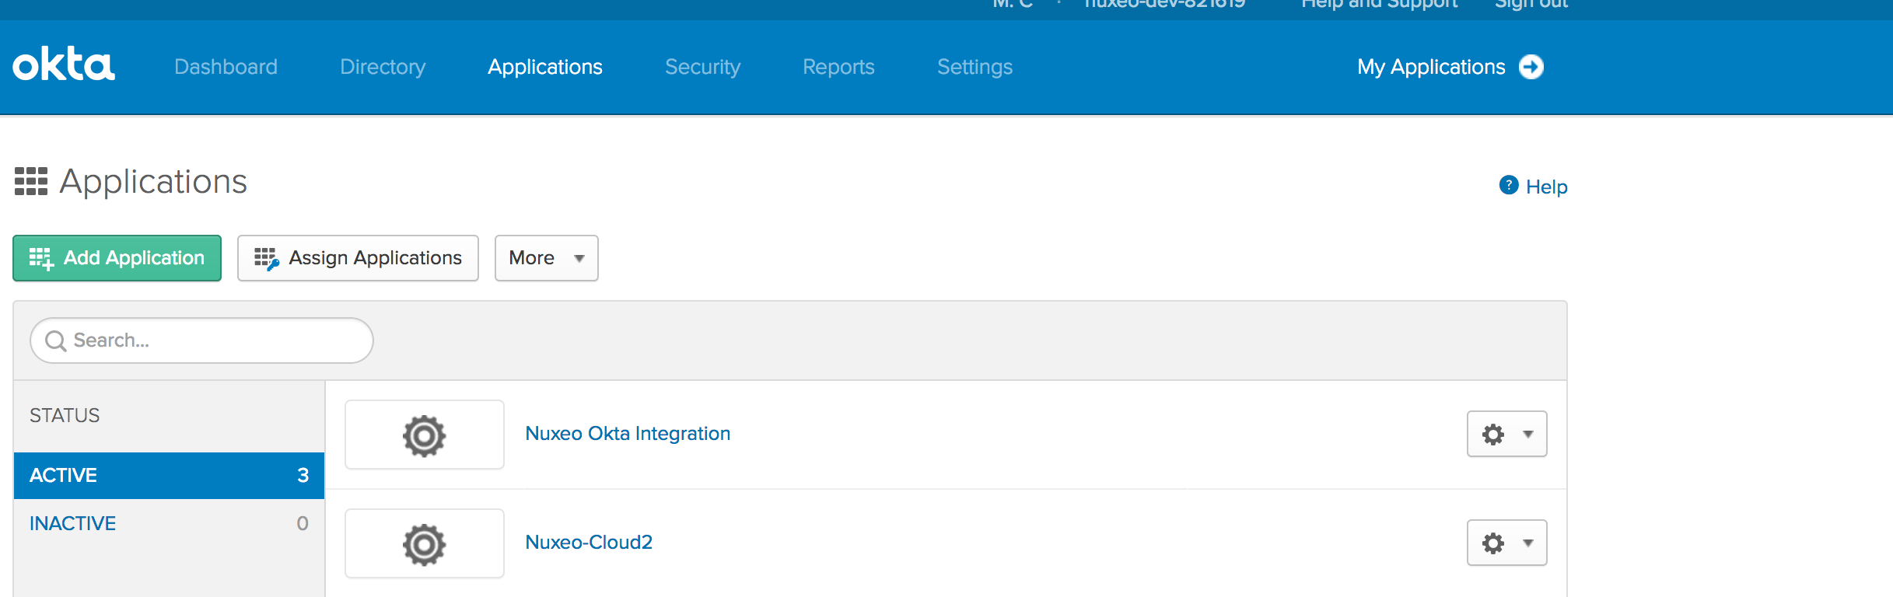This screenshot has height=597, width=1893.
Task: Open the Help link
Action: (x=1546, y=187)
